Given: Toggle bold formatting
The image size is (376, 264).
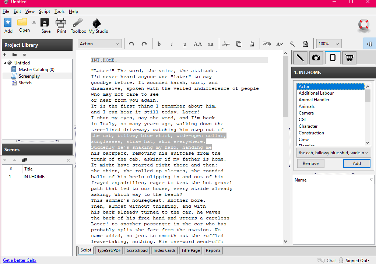Looking at the screenshot, I should tap(159, 44).
